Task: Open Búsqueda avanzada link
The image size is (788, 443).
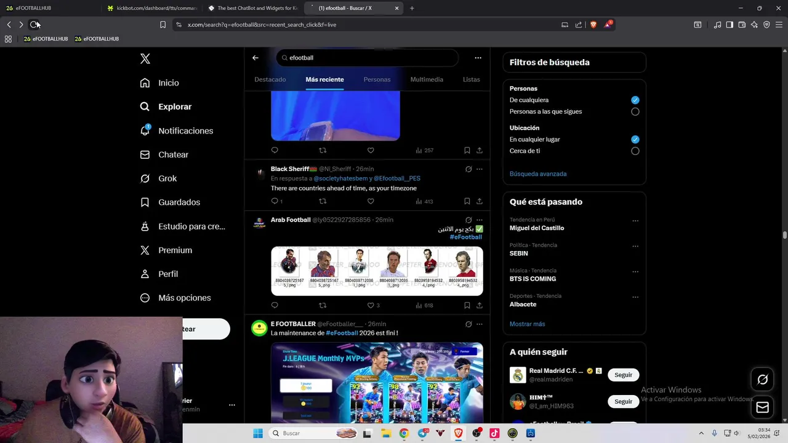Action: (x=538, y=174)
